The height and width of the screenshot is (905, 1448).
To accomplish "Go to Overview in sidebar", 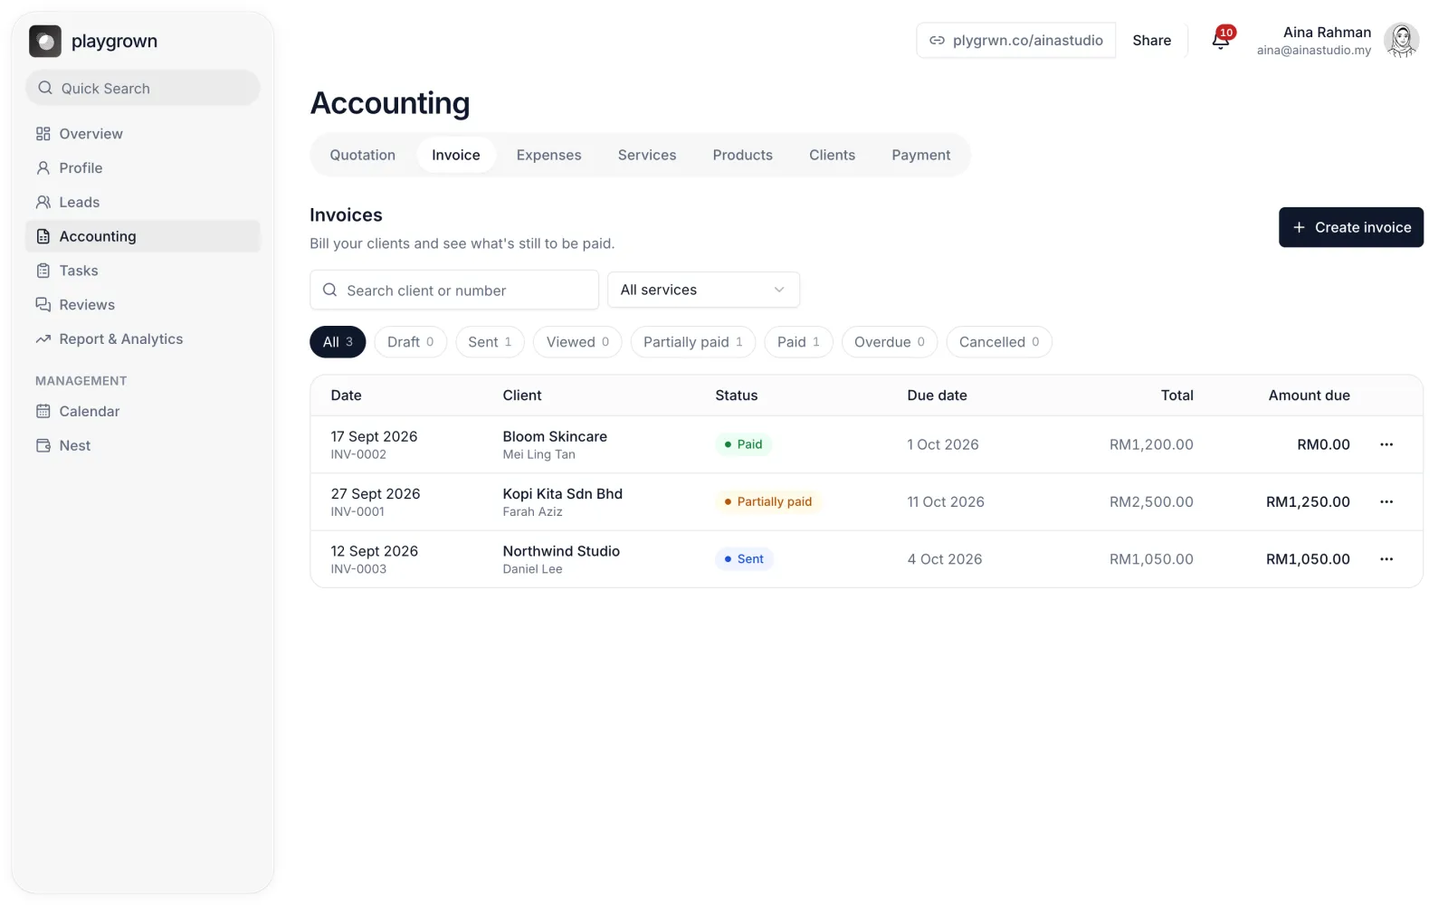I will point(143,134).
